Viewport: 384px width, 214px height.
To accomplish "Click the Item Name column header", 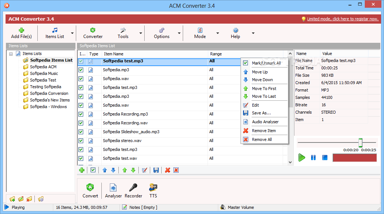I will click(155, 54).
